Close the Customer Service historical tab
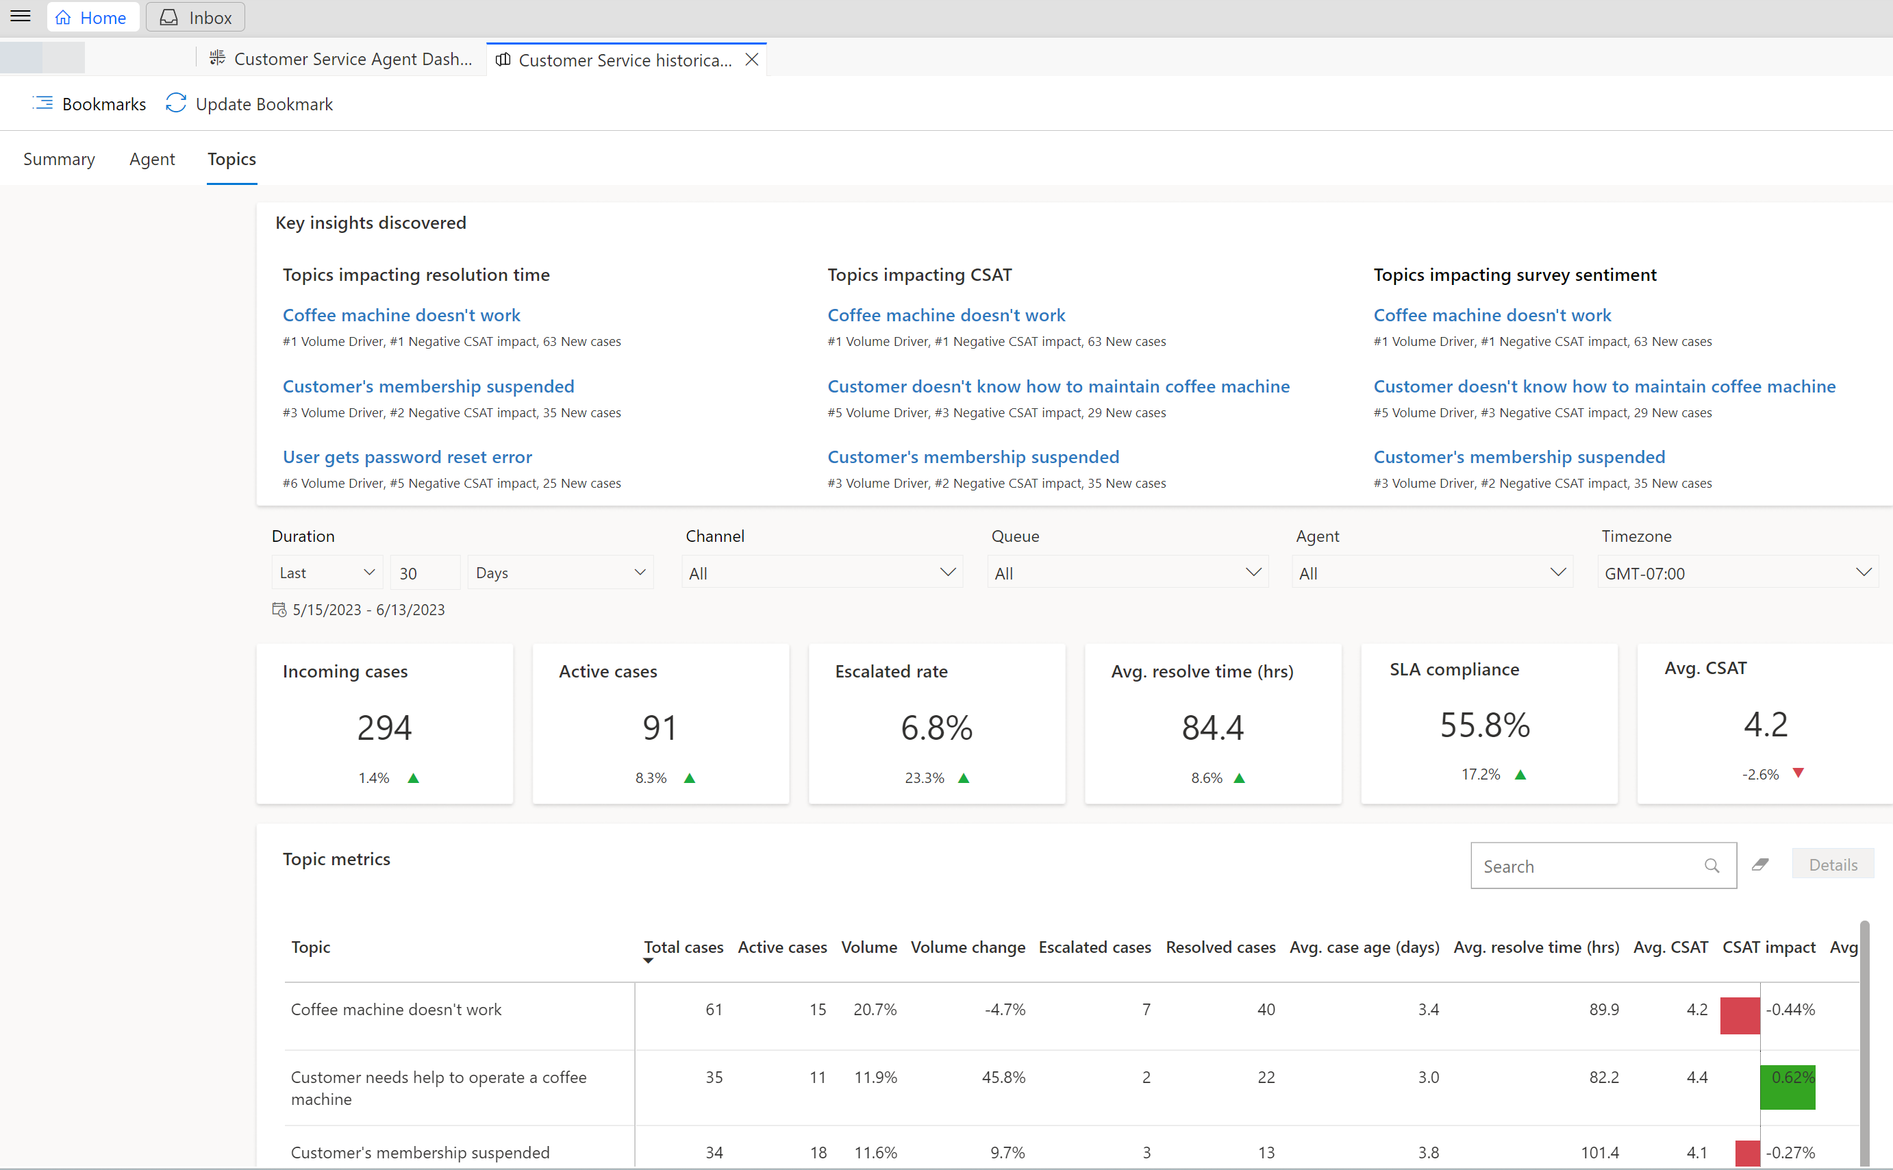The image size is (1893, 1170). (752, 60)
